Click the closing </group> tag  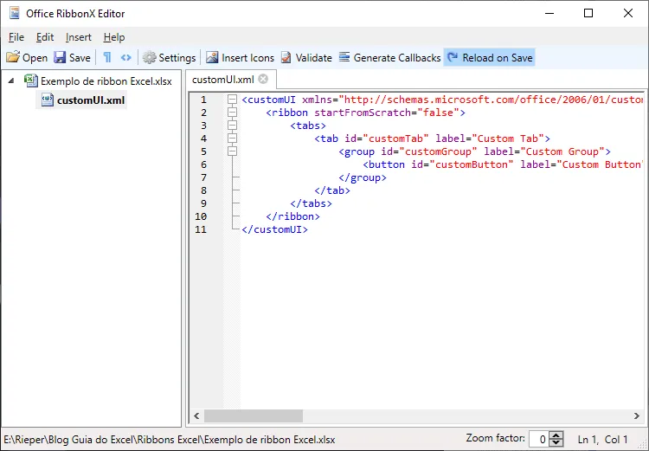pyautogui.click(x=363, y=177)
